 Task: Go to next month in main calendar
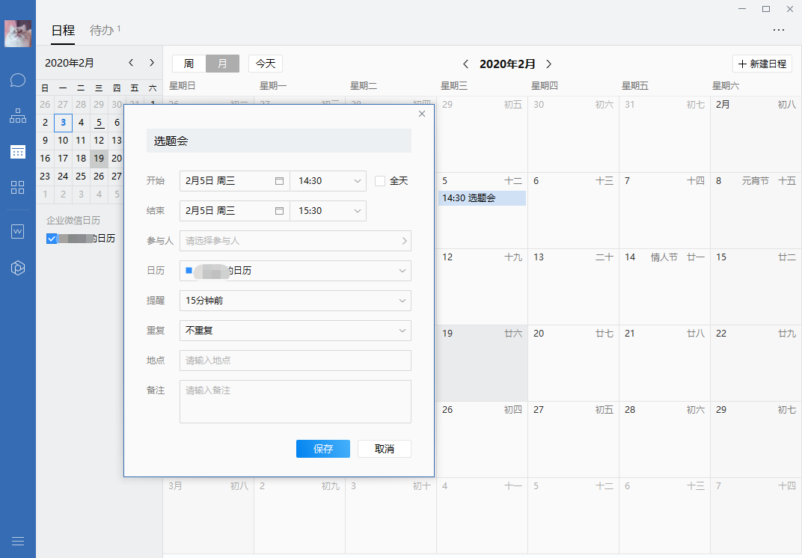pos(548,64)
